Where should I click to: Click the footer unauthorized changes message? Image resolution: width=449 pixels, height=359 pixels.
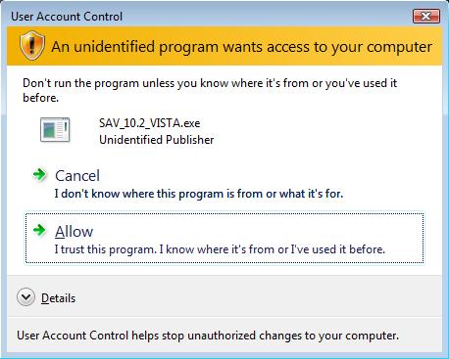coord(208,336)
